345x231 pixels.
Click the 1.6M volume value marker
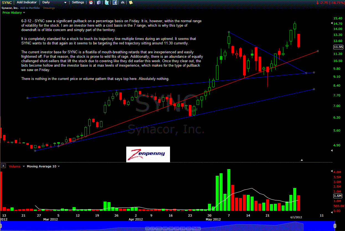pyautogui.click(x=338, y=195)
